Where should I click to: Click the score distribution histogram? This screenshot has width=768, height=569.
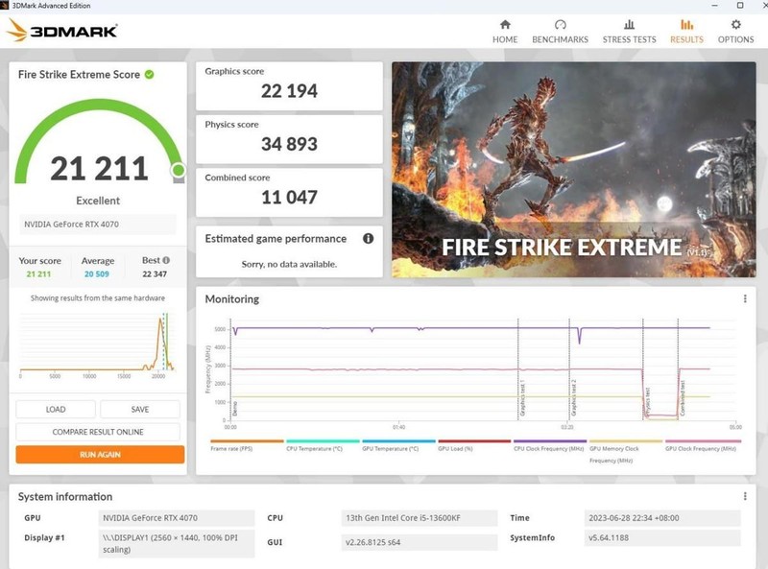click(96, 341)
